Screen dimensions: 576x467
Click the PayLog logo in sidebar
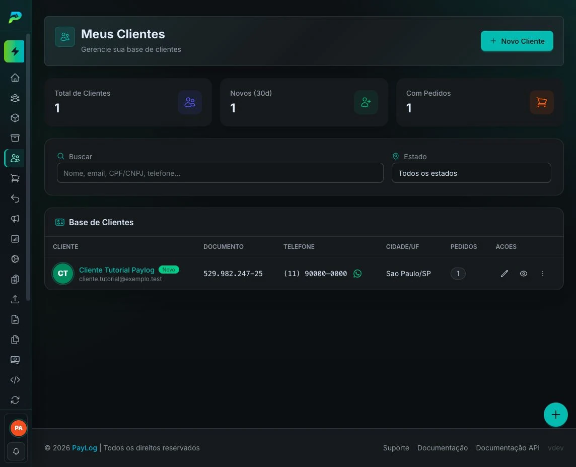(x=15, y=17)
